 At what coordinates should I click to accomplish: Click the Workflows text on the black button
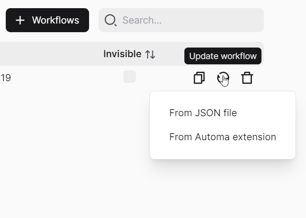[56, 20]
